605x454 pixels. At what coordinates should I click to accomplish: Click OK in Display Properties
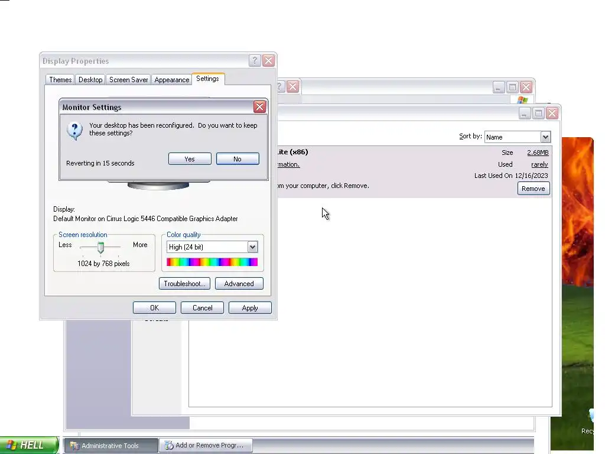154,307
